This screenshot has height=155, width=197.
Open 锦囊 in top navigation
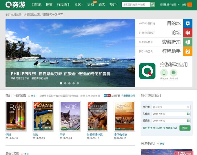49,5
